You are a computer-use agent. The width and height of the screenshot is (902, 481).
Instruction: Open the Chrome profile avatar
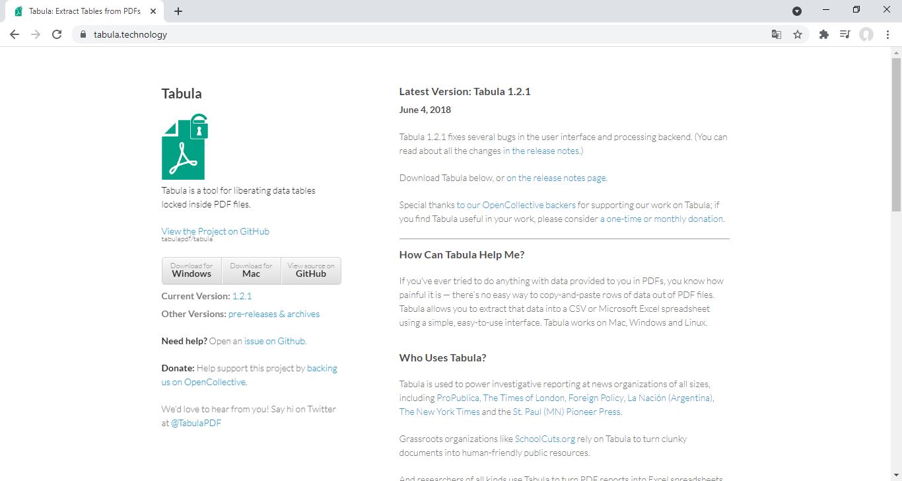pos(866,34)
